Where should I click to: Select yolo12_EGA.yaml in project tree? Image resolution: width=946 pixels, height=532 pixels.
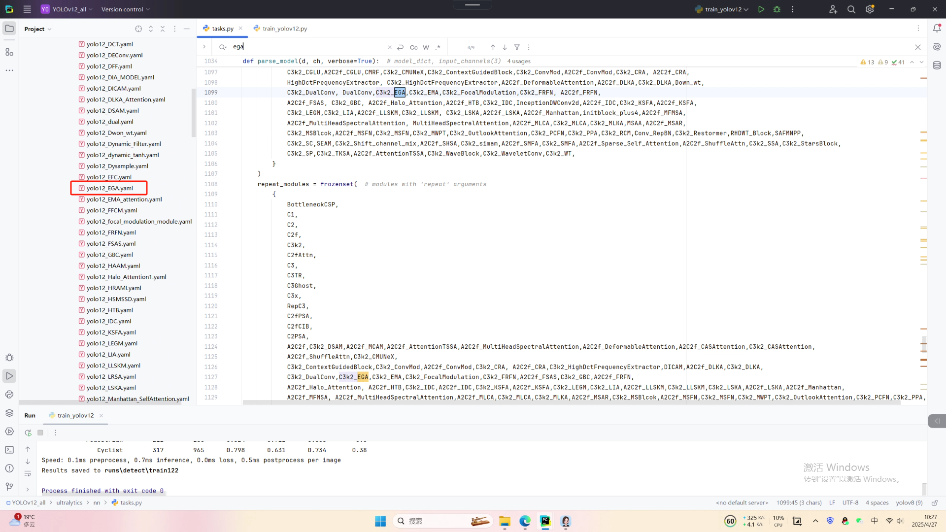coord(109,188)
